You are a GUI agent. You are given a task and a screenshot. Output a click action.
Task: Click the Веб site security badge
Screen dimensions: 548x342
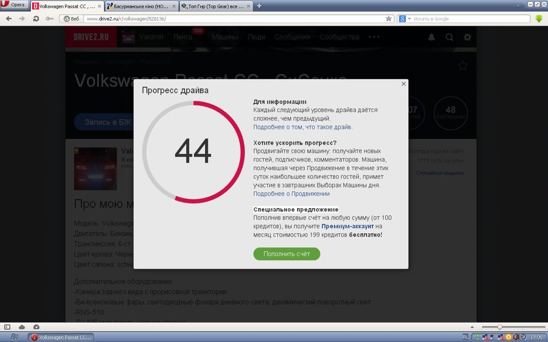coord(71,19)
